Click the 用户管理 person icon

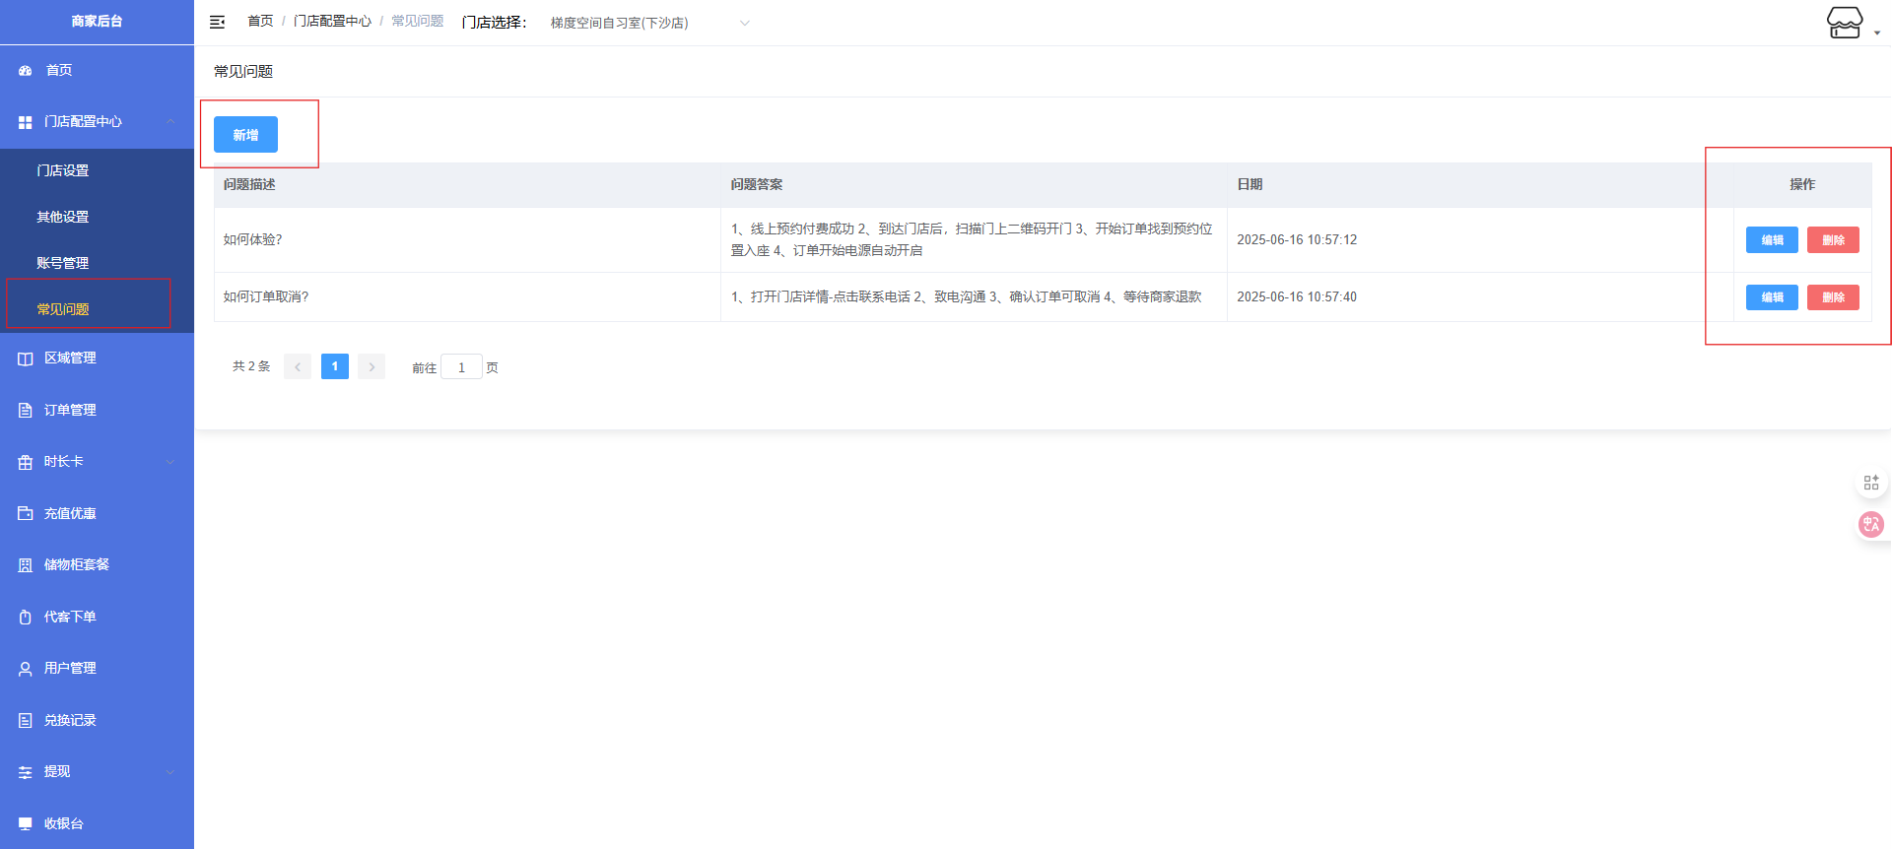(x=26, y=669)
